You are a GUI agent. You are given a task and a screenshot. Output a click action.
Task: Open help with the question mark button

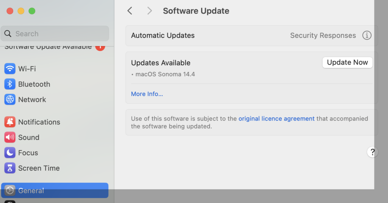coord(372,152)
